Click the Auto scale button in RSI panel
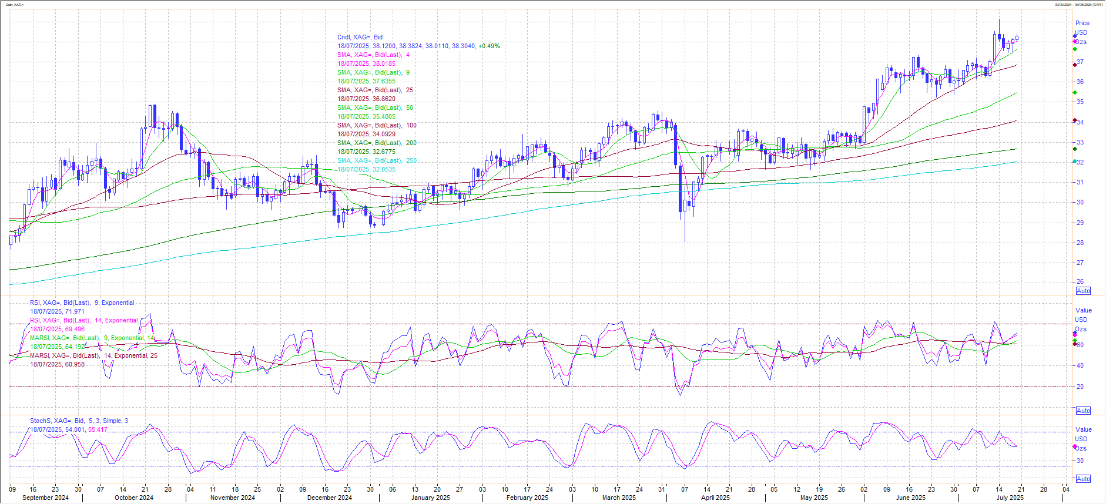Image resolution: width=1106 pixels, height=504 pixels. point(1083,411)
